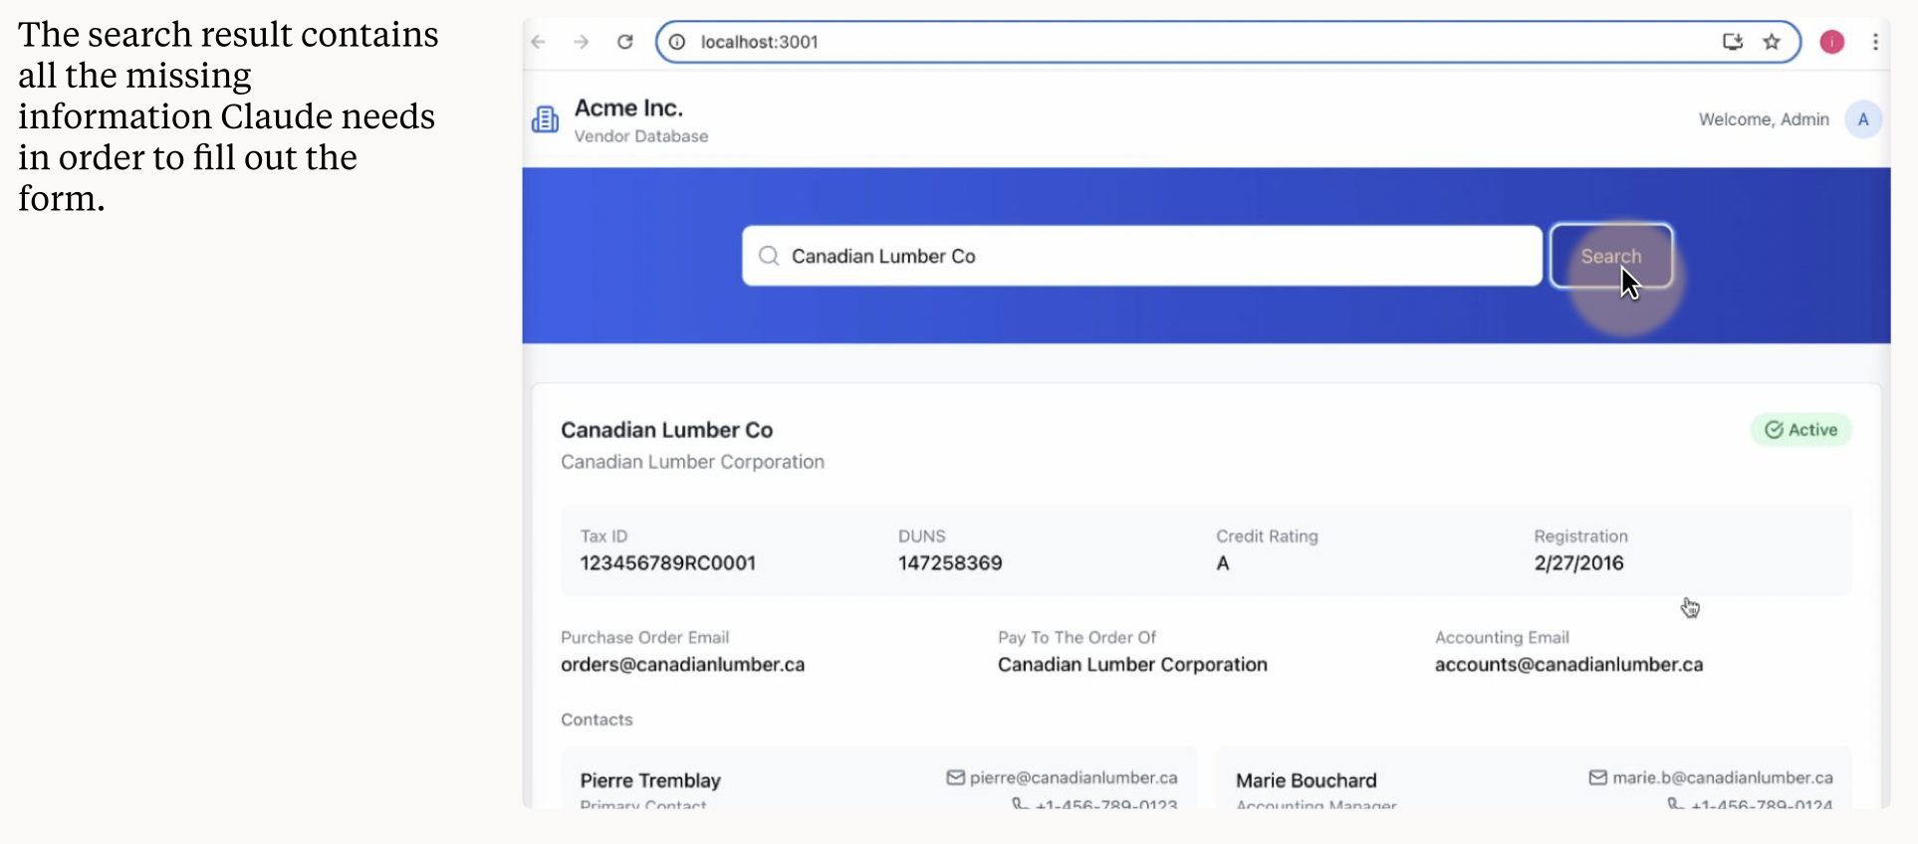Reload the page with refresh icon

click(625, 42)
